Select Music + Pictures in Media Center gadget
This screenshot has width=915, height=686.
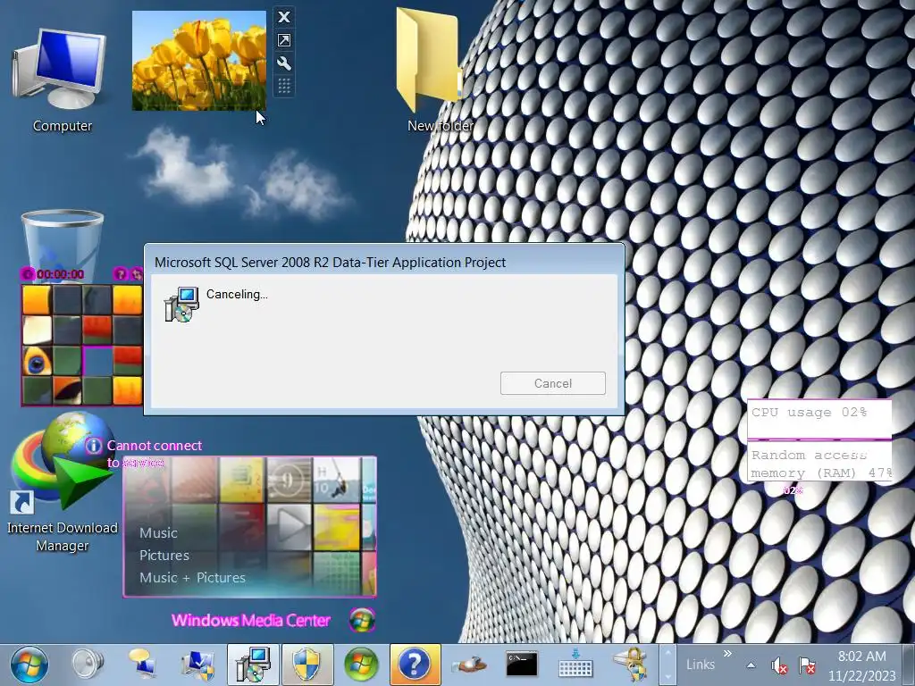(x=192, y=577)
